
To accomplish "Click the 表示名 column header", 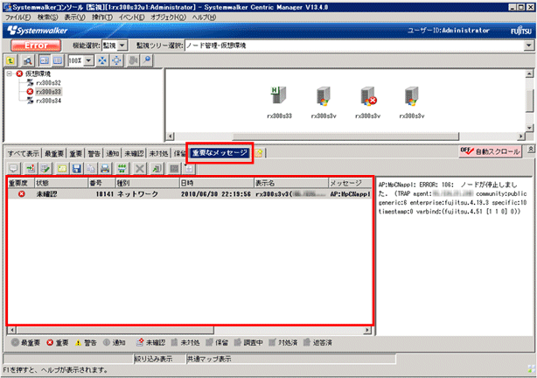I will click(291, 183).
